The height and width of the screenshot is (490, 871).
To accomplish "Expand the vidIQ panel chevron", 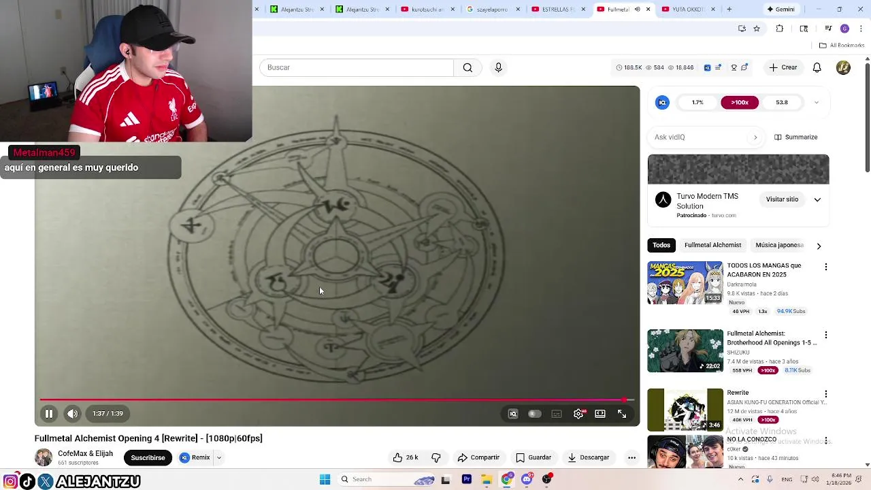I will [x=817, y=103].
